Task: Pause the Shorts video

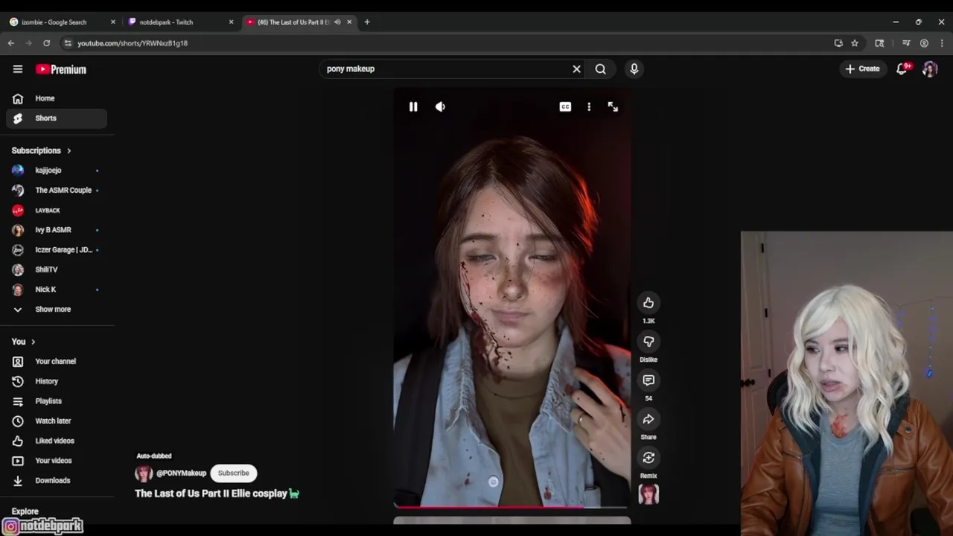Action: pos(413,106)
